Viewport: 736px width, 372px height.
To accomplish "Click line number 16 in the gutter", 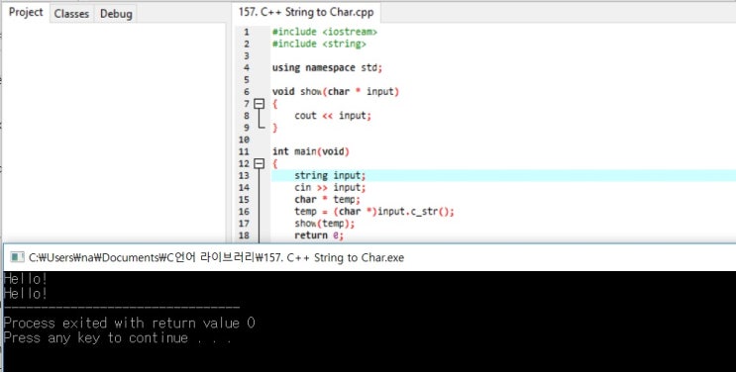I will pos(244,212).
